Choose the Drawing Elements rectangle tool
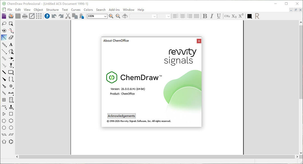Screen dimensions: 303x164 [x=11, y=72]
